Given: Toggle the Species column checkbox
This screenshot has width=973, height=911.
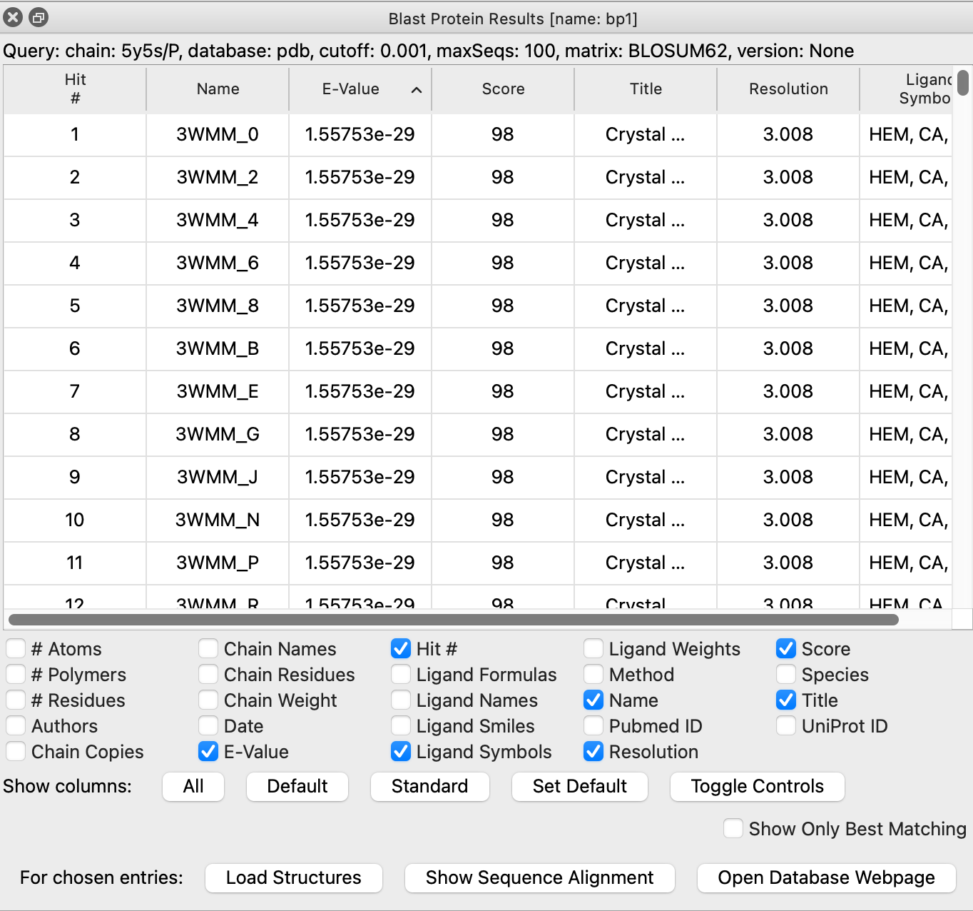Looking at the screenshot, I should click(x=786, y=674).
